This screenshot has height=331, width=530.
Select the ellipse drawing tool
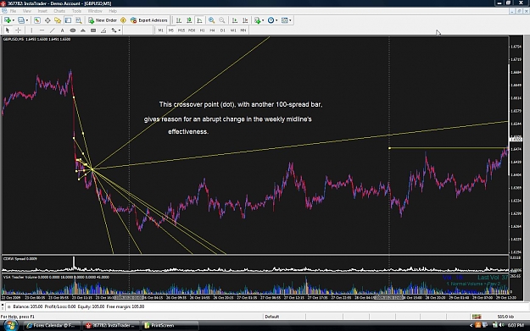73,30
